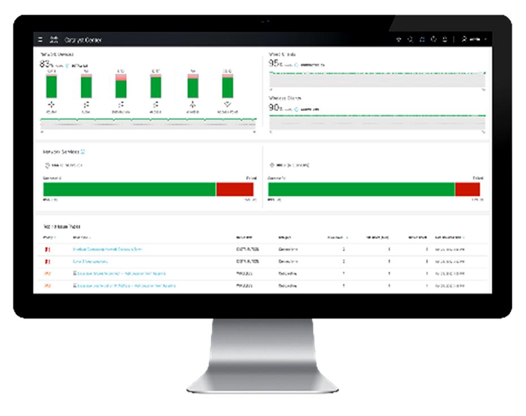Screen dimensions: 526x416
Task: Open the first P2 Excessive failures issue link
Action: [x=122, y=273]
